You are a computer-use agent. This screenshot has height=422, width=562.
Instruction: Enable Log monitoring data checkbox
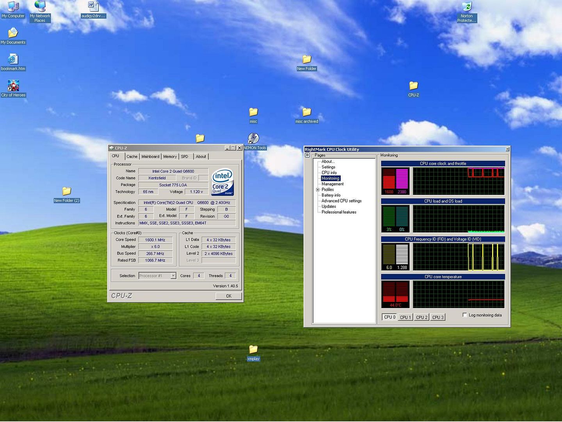(x=464, y=315)
